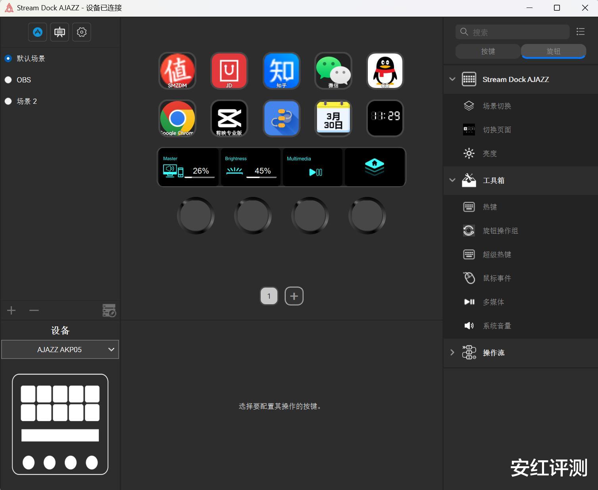Click the home layers touchscreen tile
The height and width of the screenshot is (490, 598).
[x=375, y=167]
